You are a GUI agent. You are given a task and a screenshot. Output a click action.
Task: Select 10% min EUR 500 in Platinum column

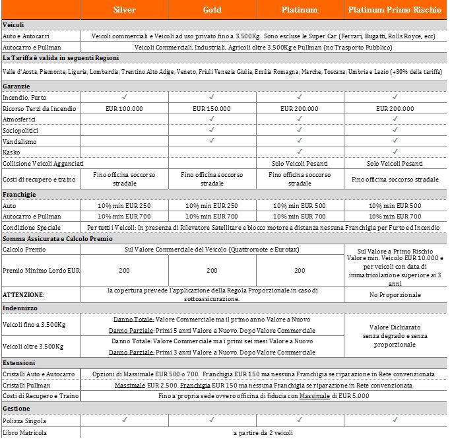point(300,206)
